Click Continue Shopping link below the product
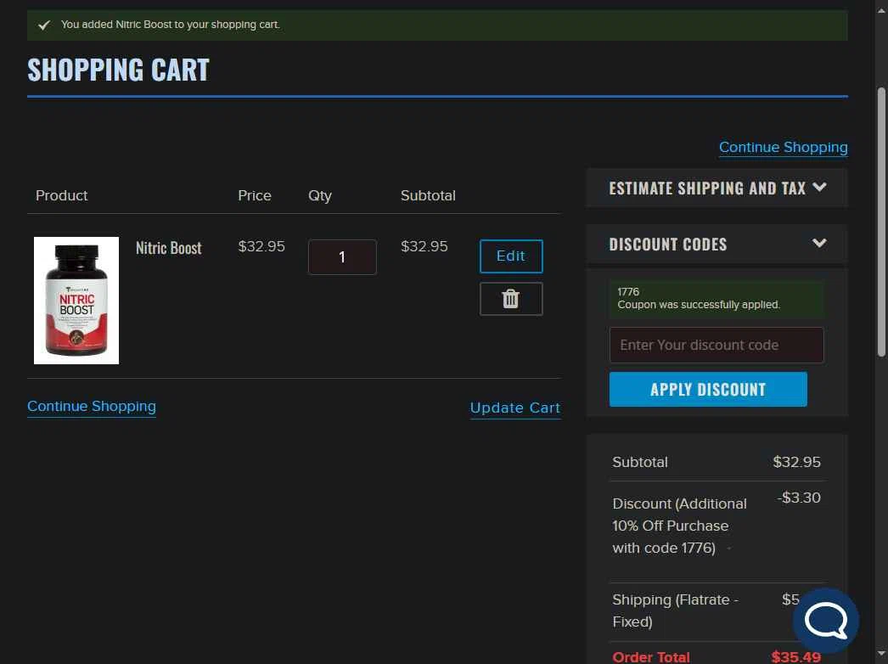This screenshot has height=664, width=888. [92, 406]
